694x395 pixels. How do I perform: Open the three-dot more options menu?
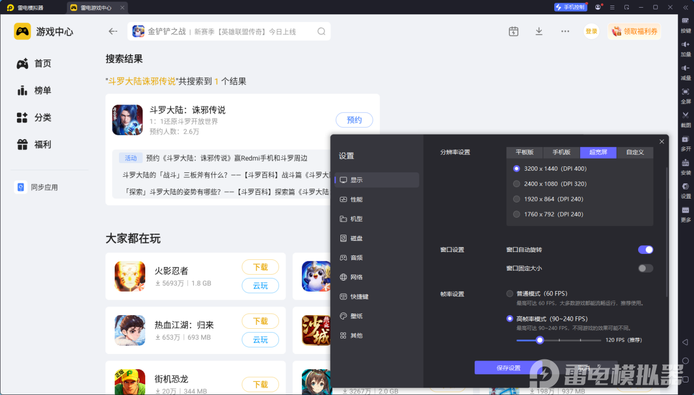click(565, 31)
